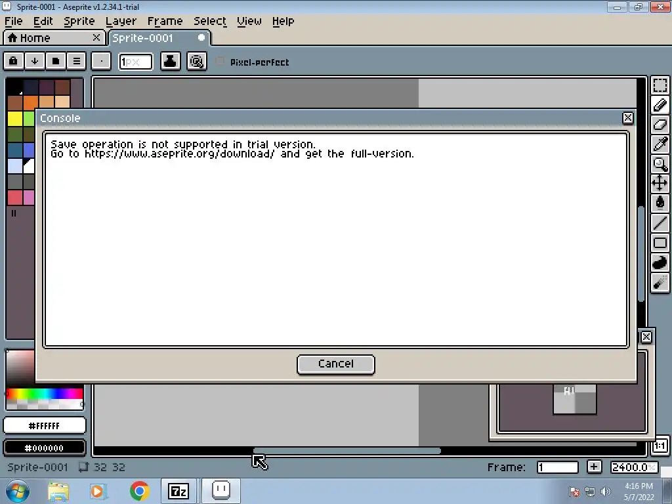Open the Help menu
This screenshot has width=672, height=504.
point(283,21)
